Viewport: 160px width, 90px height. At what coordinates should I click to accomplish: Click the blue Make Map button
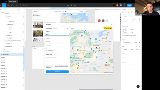click(x=57, y=72)
